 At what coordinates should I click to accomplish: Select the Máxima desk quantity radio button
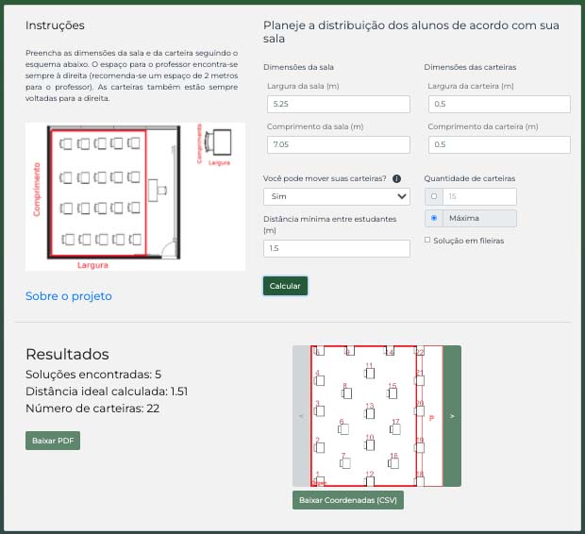click(433, 218)
